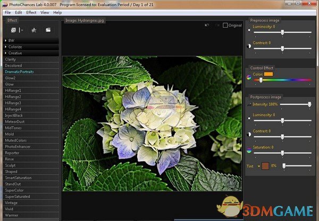This screenshot has width=319, height=221.
Task: Select the HiRange2 effect
Action: (x=31, y=97)
